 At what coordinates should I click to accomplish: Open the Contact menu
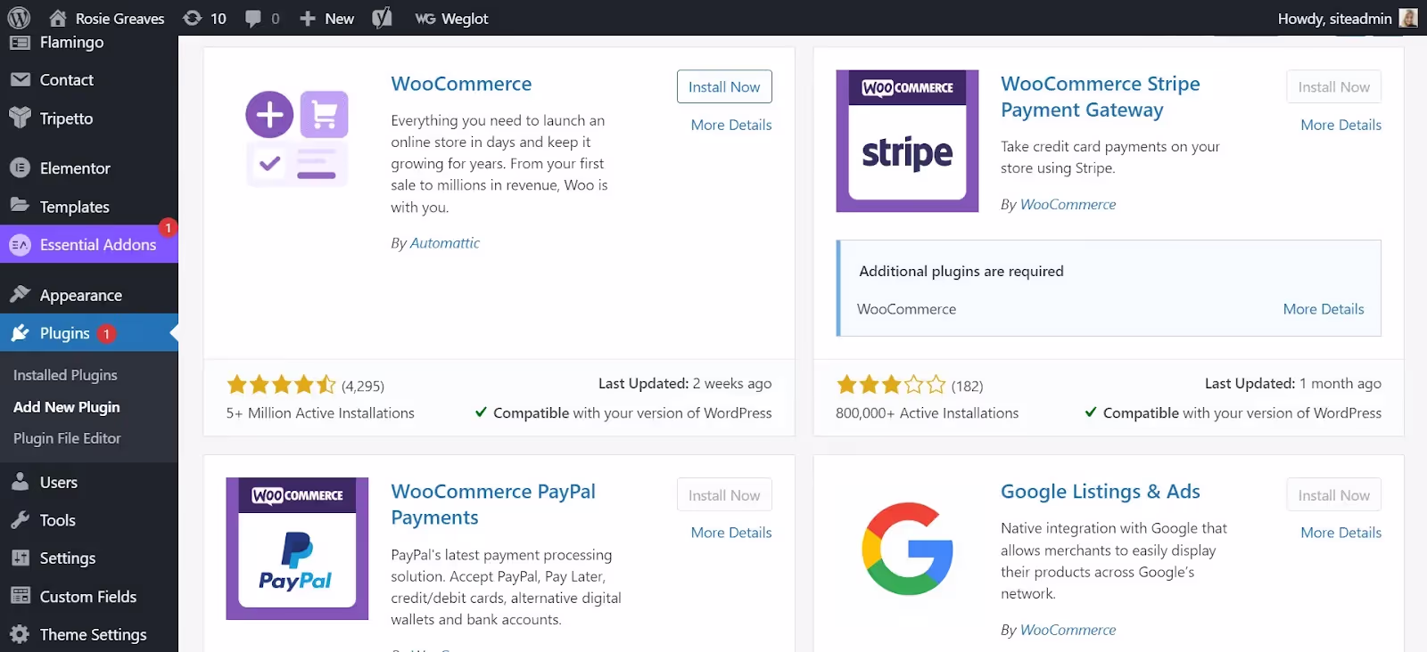pos(67,79)
